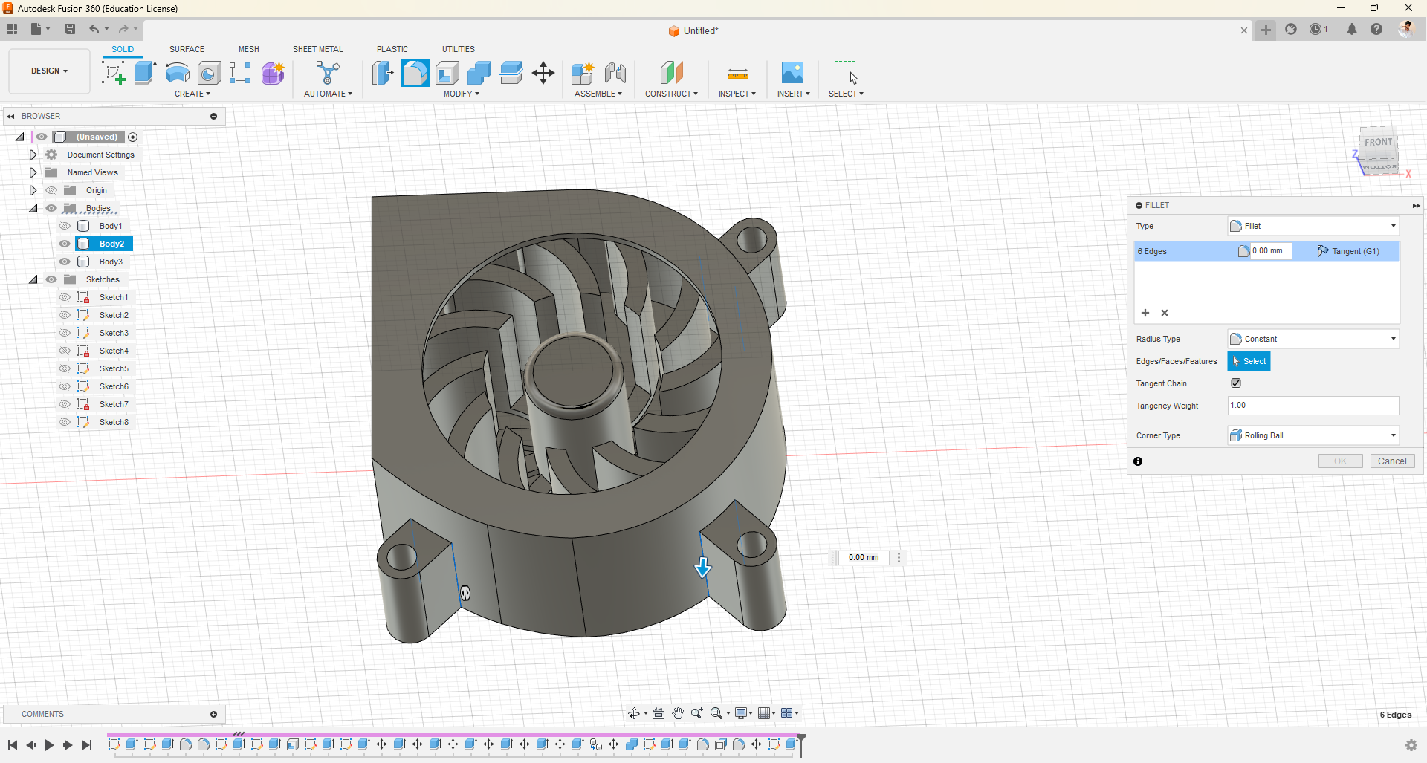Open the Measure tool under Inspect

coord(737,73)
